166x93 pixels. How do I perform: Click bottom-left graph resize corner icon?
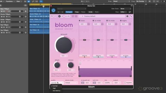(80, 76)
